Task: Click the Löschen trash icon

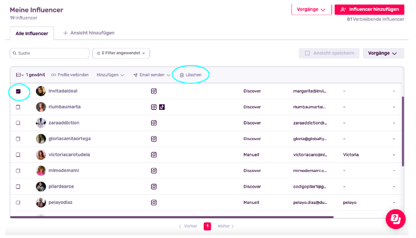Action: coord(182,75)
